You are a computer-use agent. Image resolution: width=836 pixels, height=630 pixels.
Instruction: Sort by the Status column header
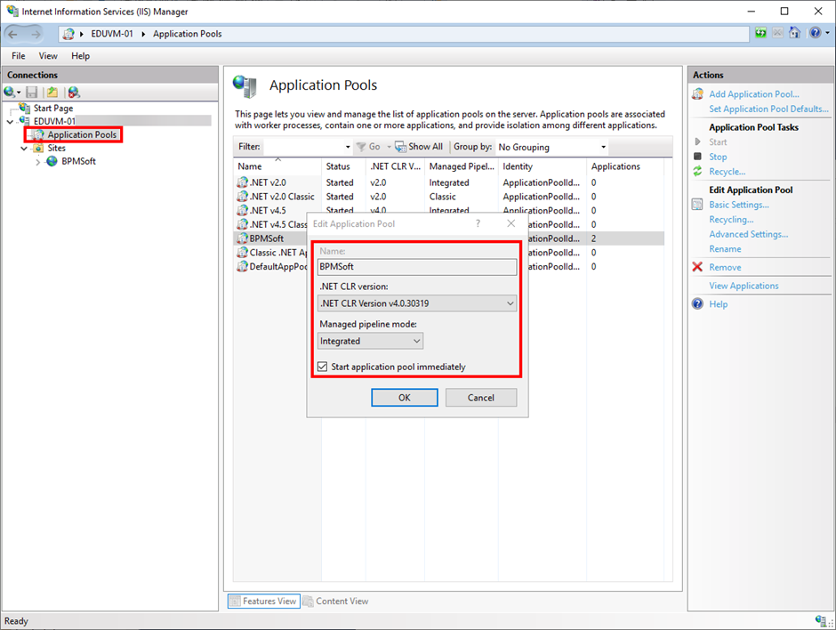point(338,166)
